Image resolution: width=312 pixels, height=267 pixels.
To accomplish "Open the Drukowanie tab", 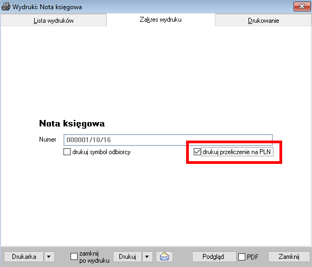I will (x=263, y=21).
